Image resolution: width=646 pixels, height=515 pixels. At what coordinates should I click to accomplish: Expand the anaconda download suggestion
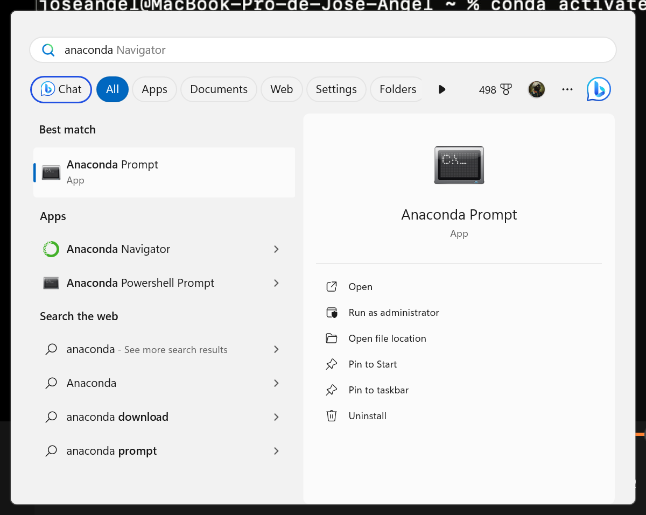click(277, 417)
